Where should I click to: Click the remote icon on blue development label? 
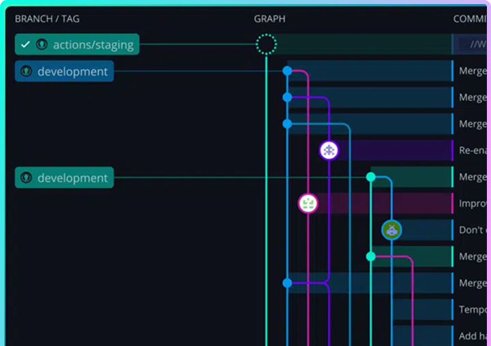[x=27, y=72]
